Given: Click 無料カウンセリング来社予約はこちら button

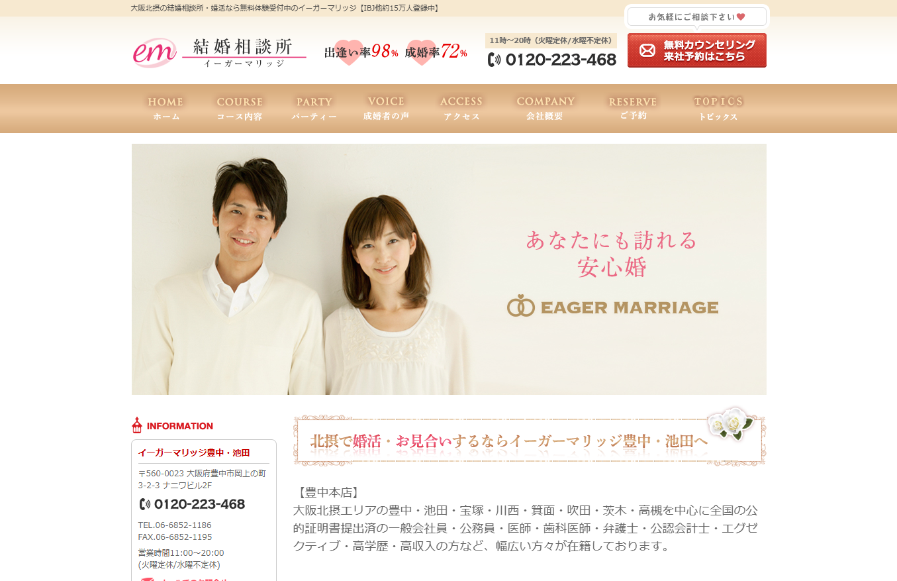Looking at the screenshot, I should tap(697, 50).
